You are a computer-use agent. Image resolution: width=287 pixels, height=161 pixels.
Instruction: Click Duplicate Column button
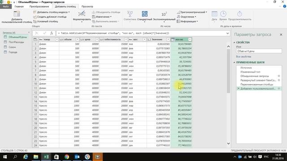point(50,17)
